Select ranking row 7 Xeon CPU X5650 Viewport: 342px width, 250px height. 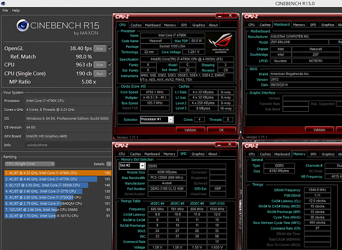(58, 210)
